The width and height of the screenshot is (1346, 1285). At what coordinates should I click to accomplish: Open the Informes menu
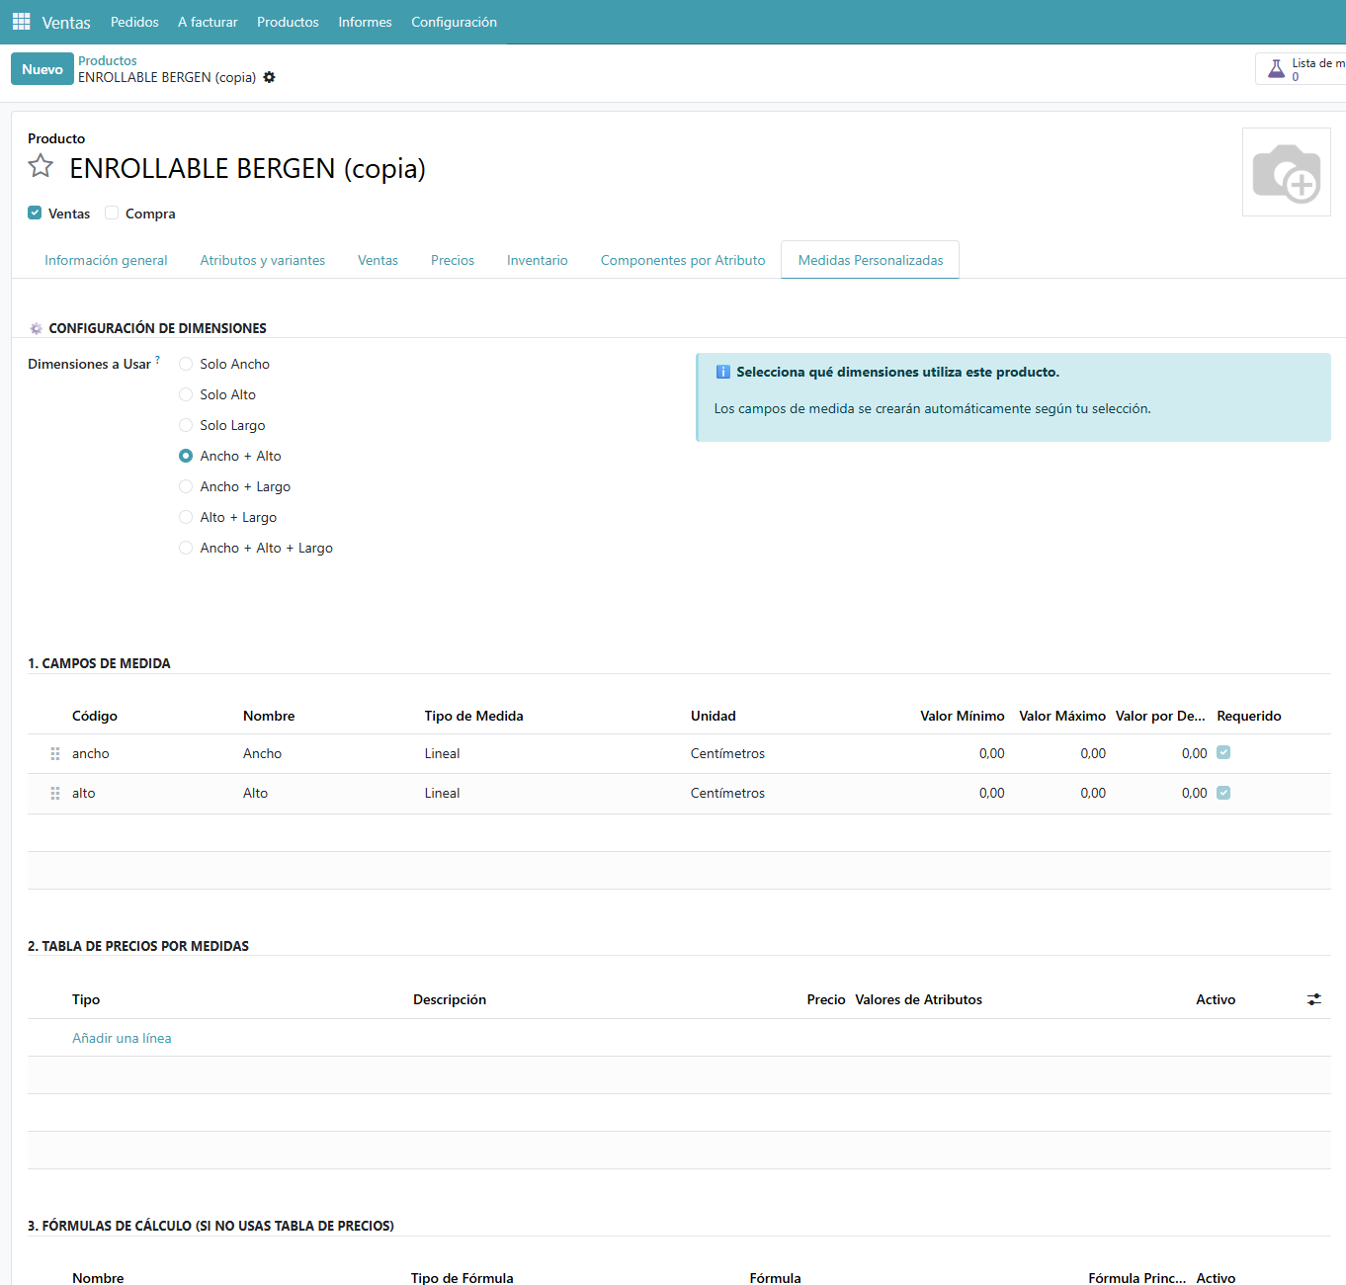[x=365, y=22]
